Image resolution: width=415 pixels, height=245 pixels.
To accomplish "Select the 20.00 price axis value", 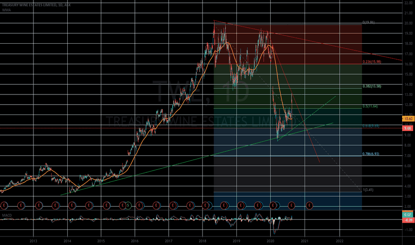I will pos(408,23).
